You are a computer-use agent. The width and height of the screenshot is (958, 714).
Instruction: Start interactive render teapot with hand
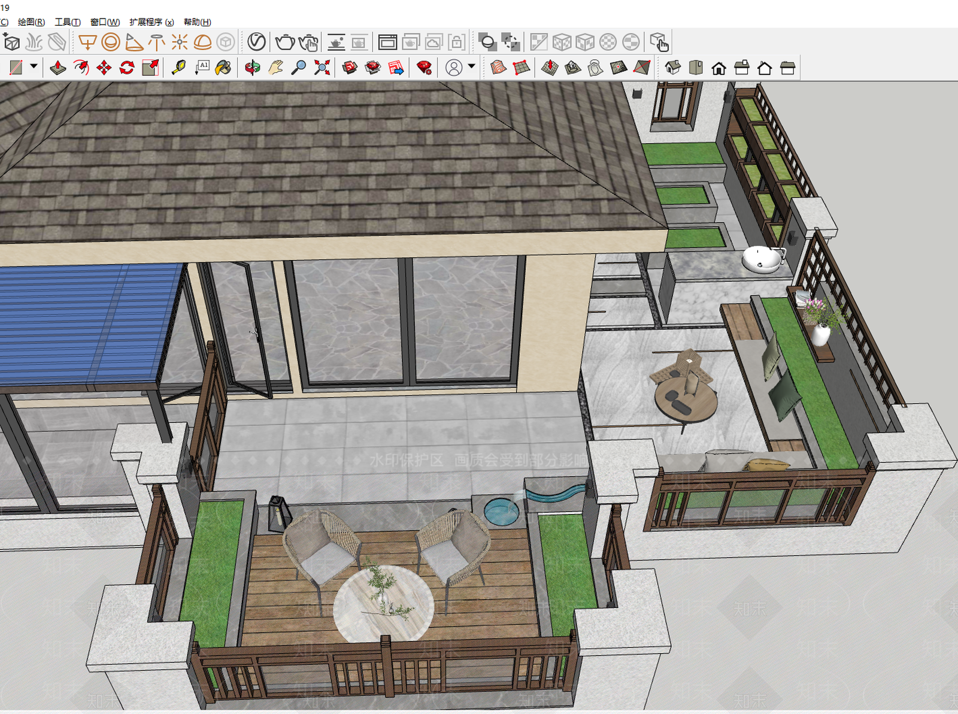coord(308,42)
